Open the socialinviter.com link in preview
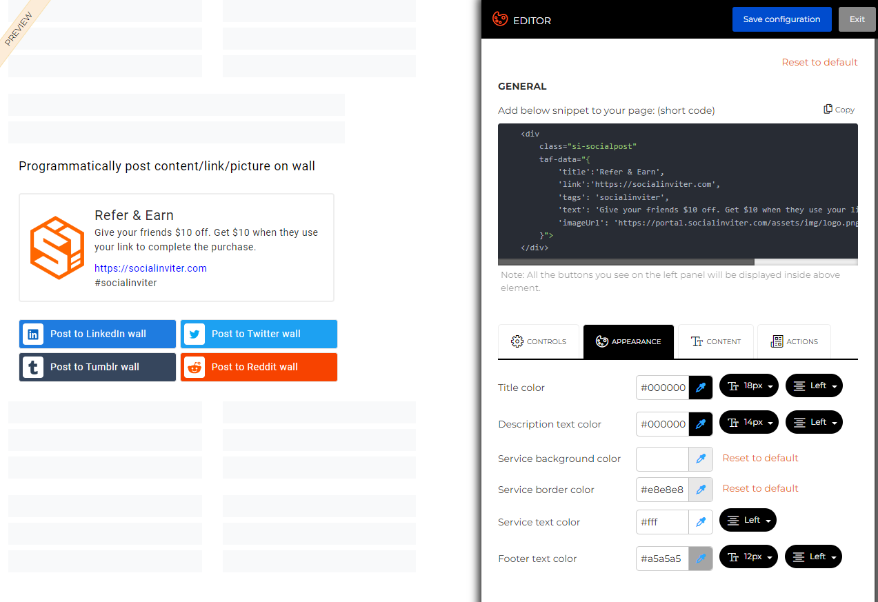This screenshot has width=878, height=602. tap(150, 268)
